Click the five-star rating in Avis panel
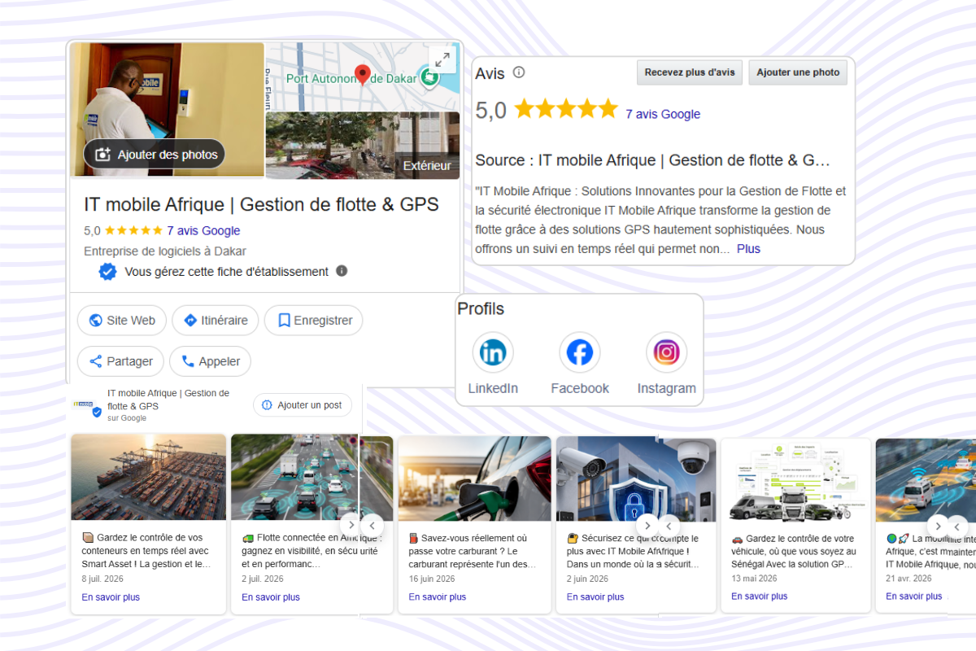 tap(566, 109)
